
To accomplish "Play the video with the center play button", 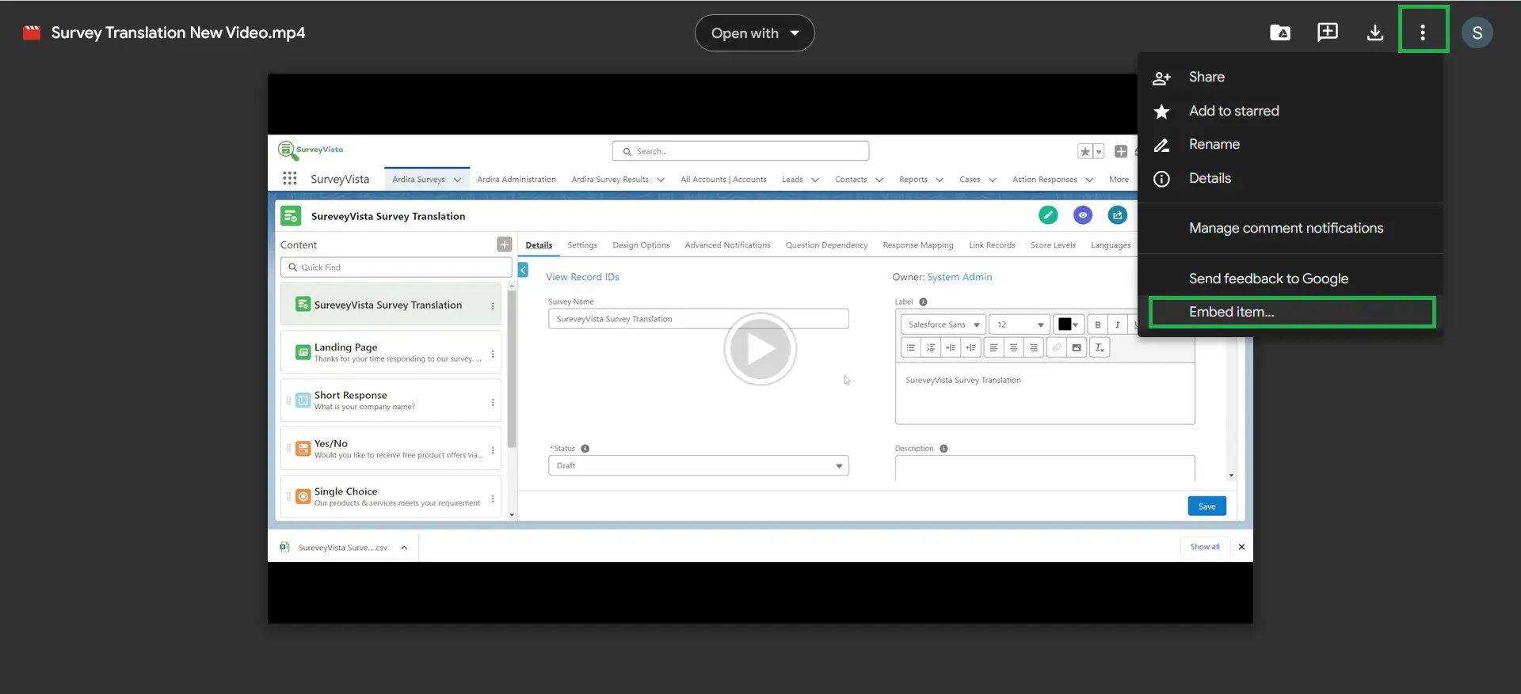I will pyautogui.click(x=760, y=349).
